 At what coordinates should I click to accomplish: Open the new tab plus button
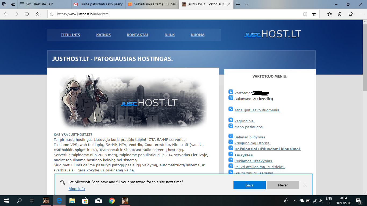click(238, 4)
